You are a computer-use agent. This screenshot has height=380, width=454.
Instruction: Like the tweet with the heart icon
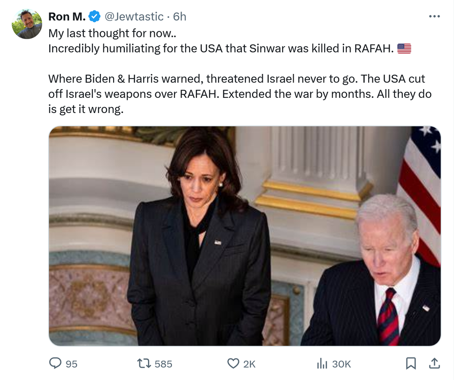coord(233,363)
